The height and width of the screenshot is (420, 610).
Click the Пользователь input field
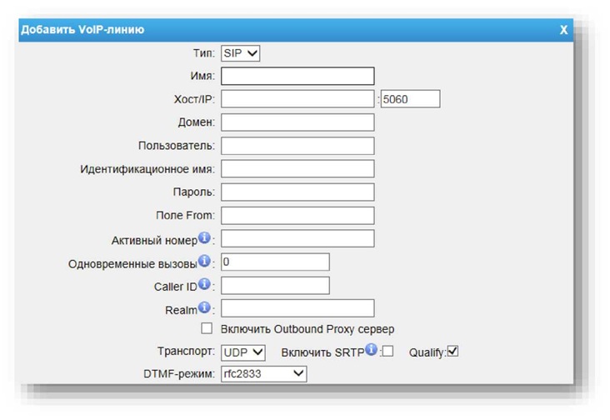(297, 146)
